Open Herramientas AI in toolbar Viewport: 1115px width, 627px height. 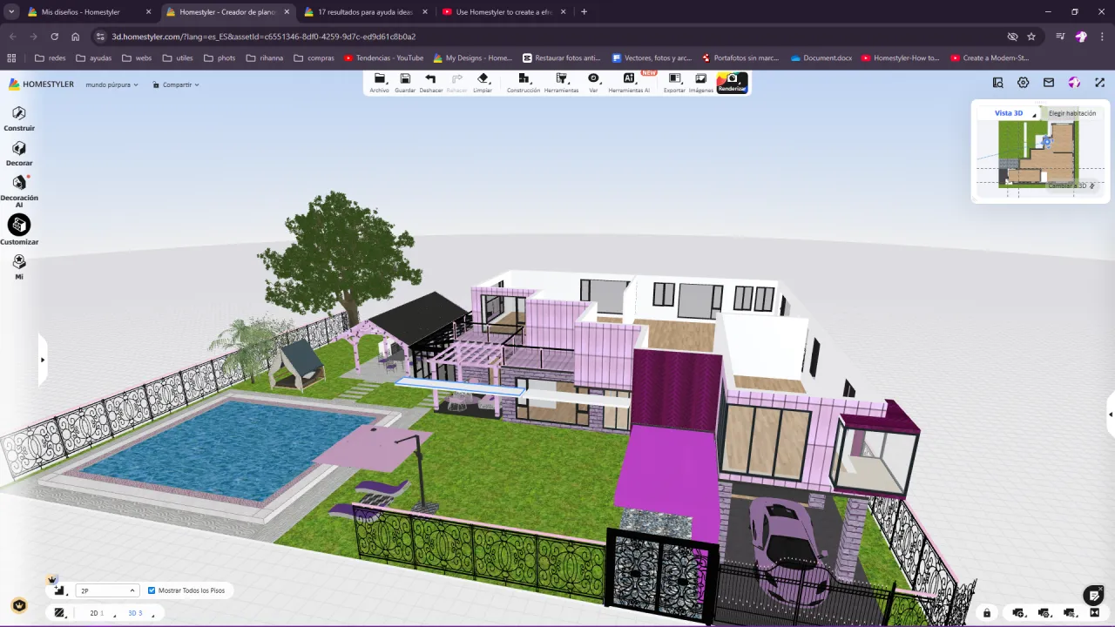pyautogui.click(x=629, y=83)
